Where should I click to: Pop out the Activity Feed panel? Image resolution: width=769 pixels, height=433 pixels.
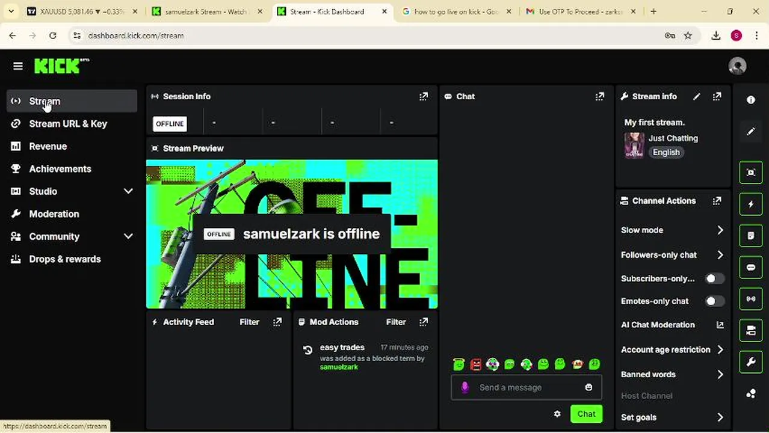pos(277,322)
